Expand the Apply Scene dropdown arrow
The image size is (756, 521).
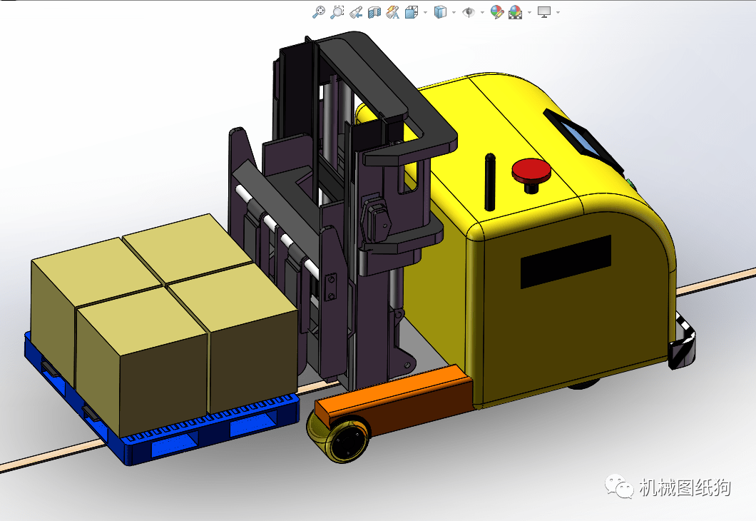(528, 12)
